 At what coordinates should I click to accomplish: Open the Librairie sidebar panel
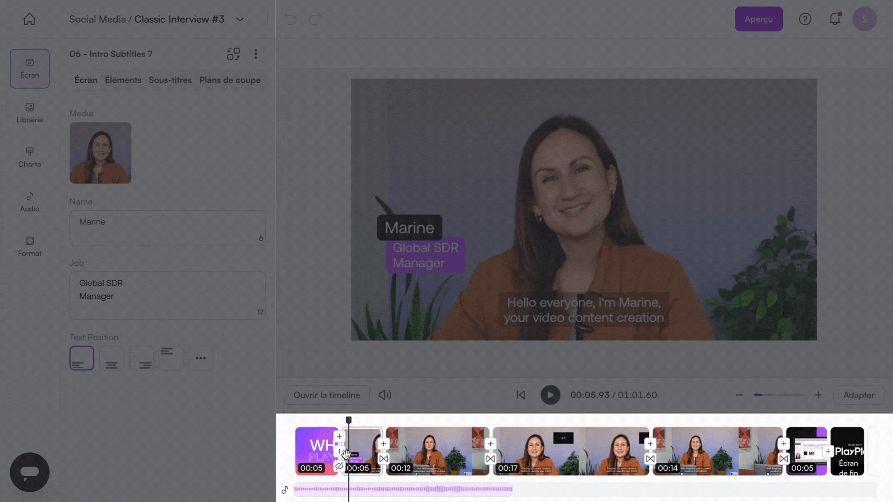coord(29,112)
